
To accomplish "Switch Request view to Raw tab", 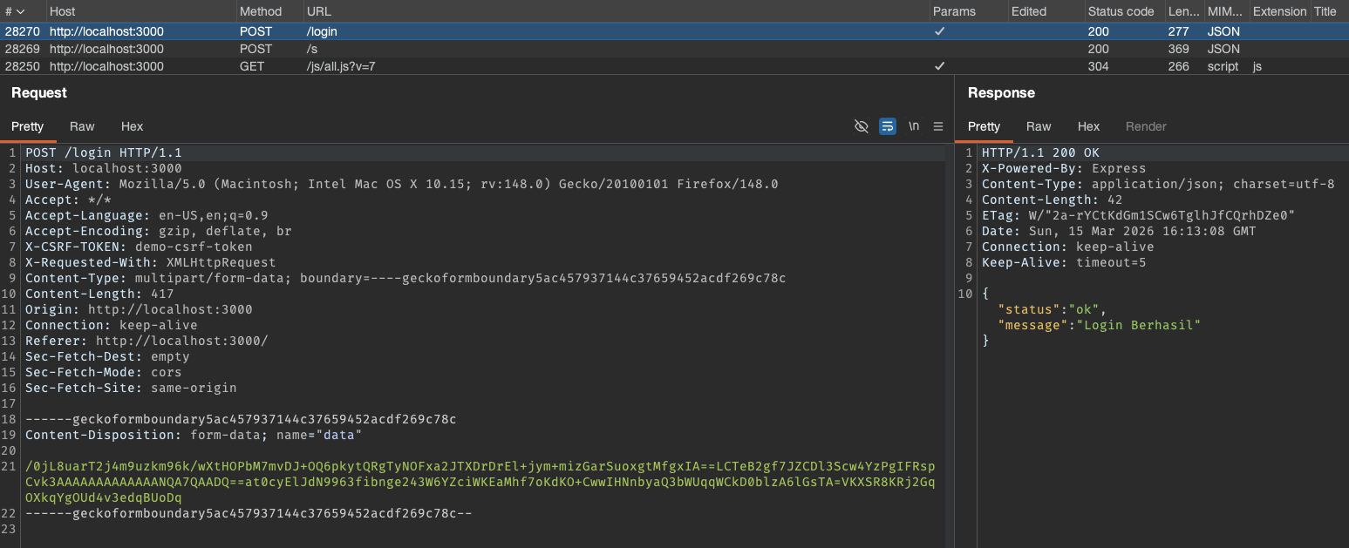I will 82,126.
